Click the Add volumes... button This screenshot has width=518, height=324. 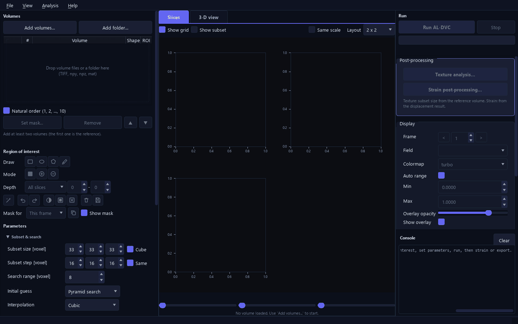pos(39,28)
